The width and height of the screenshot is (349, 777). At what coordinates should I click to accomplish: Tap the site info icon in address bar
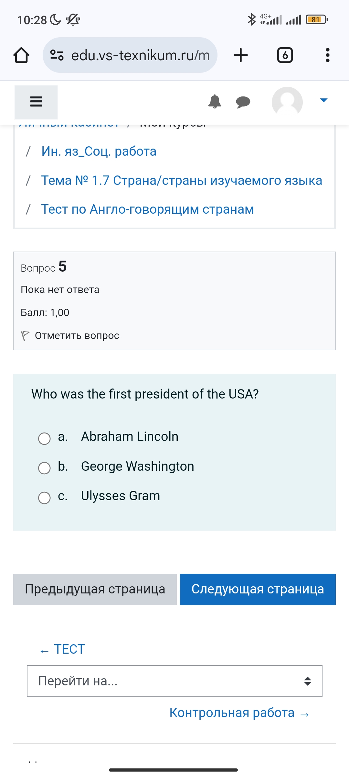pos(57,55)
